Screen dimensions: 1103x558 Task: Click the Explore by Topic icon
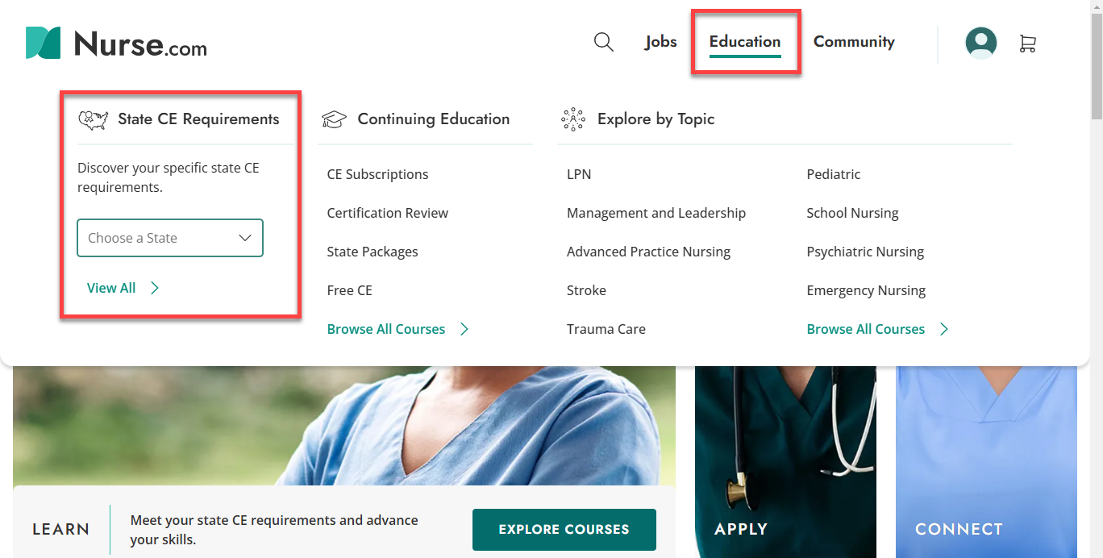[x=572, y=119]
